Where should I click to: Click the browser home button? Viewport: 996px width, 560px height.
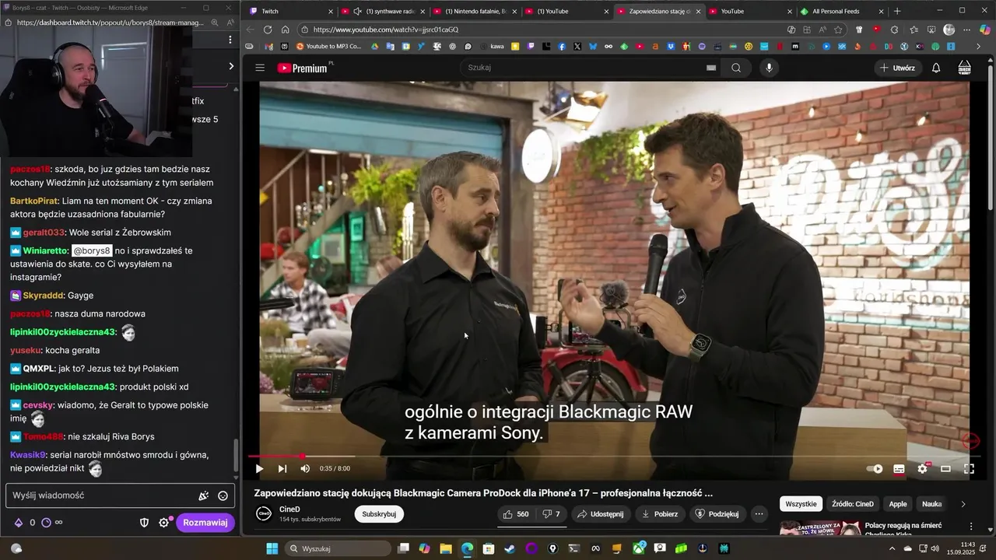click(285, 30)
